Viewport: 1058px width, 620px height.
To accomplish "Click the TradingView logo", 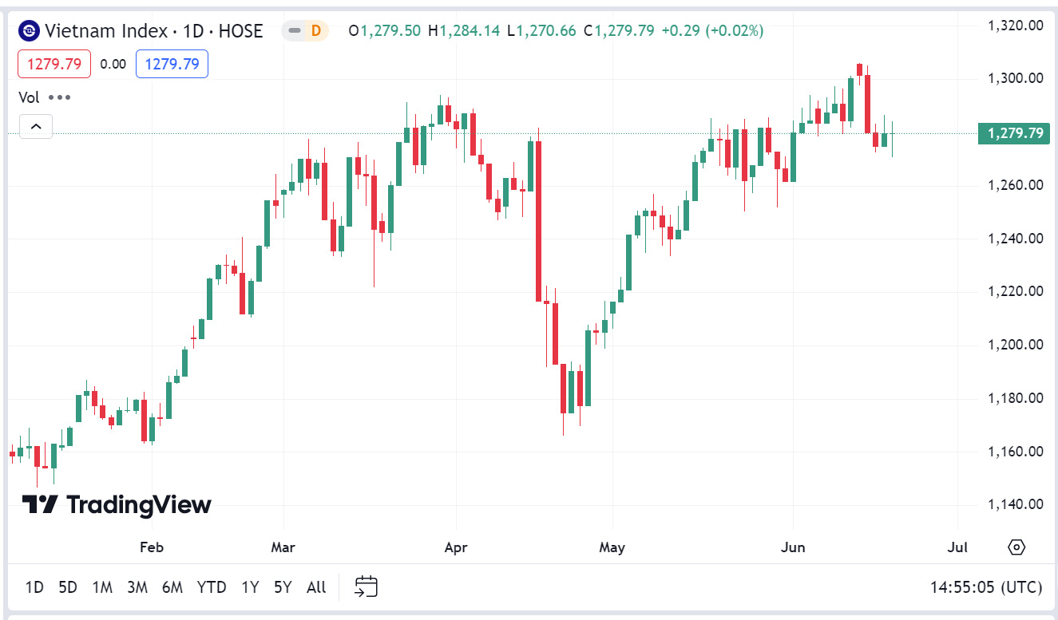I will coord(117,504).
